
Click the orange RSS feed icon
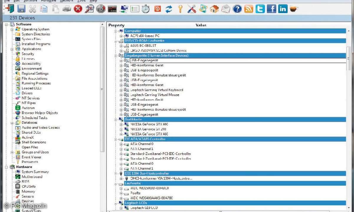point(249,9)
